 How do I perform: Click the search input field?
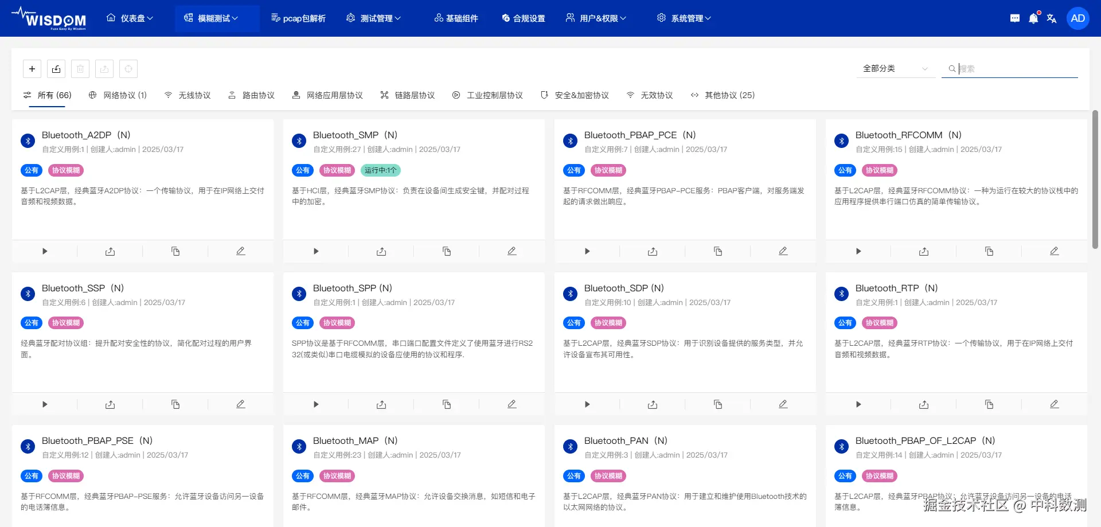click(x=1010, y=69)
